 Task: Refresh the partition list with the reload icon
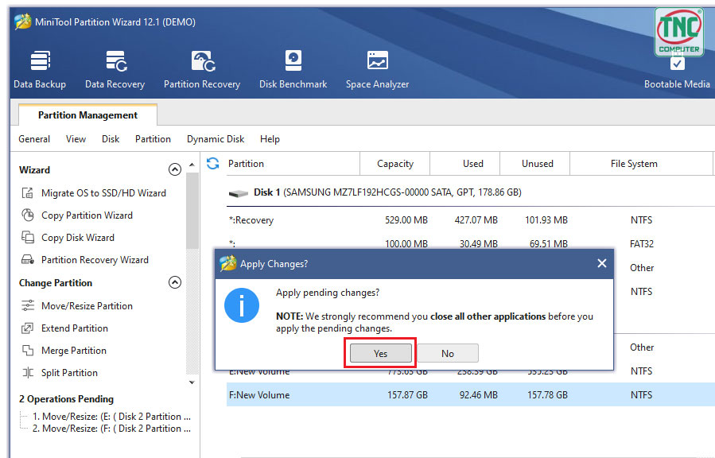(x=213, y=163)
